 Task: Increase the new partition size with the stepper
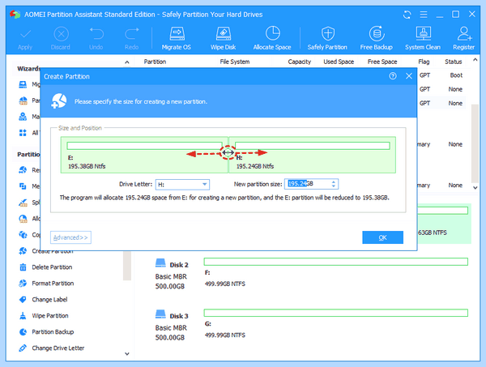[334, 181]
